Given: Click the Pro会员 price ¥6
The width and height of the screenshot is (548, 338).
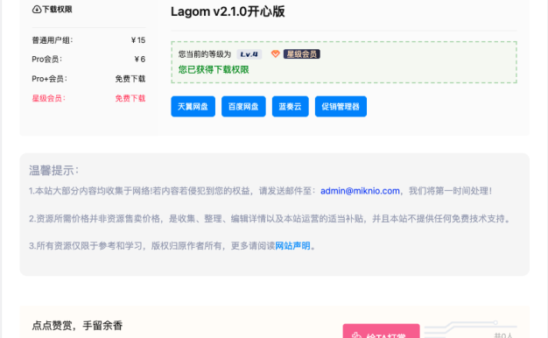Looking at the screenshot, I should point(140,59).
